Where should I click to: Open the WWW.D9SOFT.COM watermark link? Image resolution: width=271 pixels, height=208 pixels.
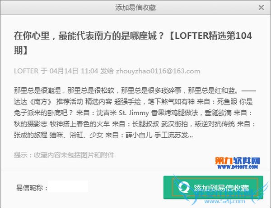[x=238, y=167]
